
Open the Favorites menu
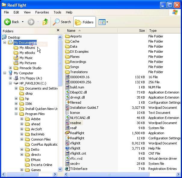pyautogui.click(x=42, y=12)
